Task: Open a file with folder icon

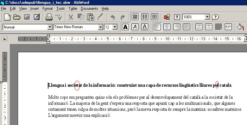Action: [x=17, y=17]
